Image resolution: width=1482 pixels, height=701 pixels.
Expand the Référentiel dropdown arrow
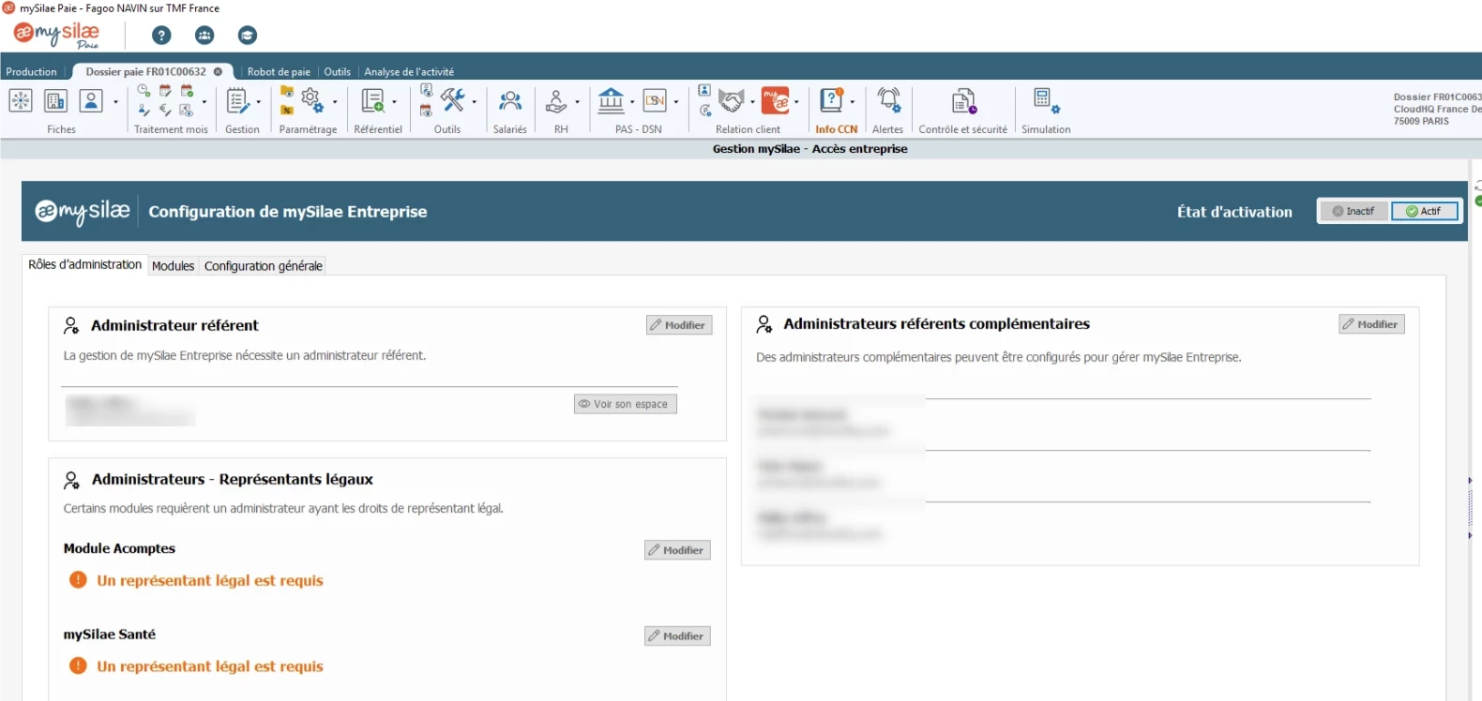(x=394, y=102)
